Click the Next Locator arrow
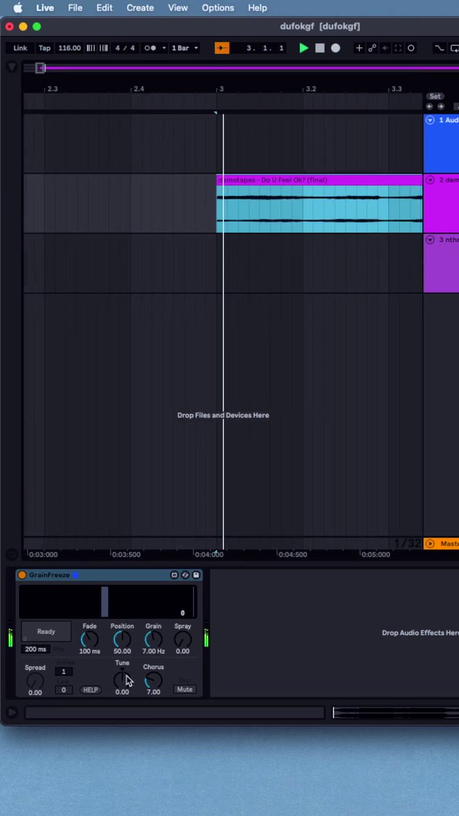Viewport: 459px width, 816px height. click(441, 107)
